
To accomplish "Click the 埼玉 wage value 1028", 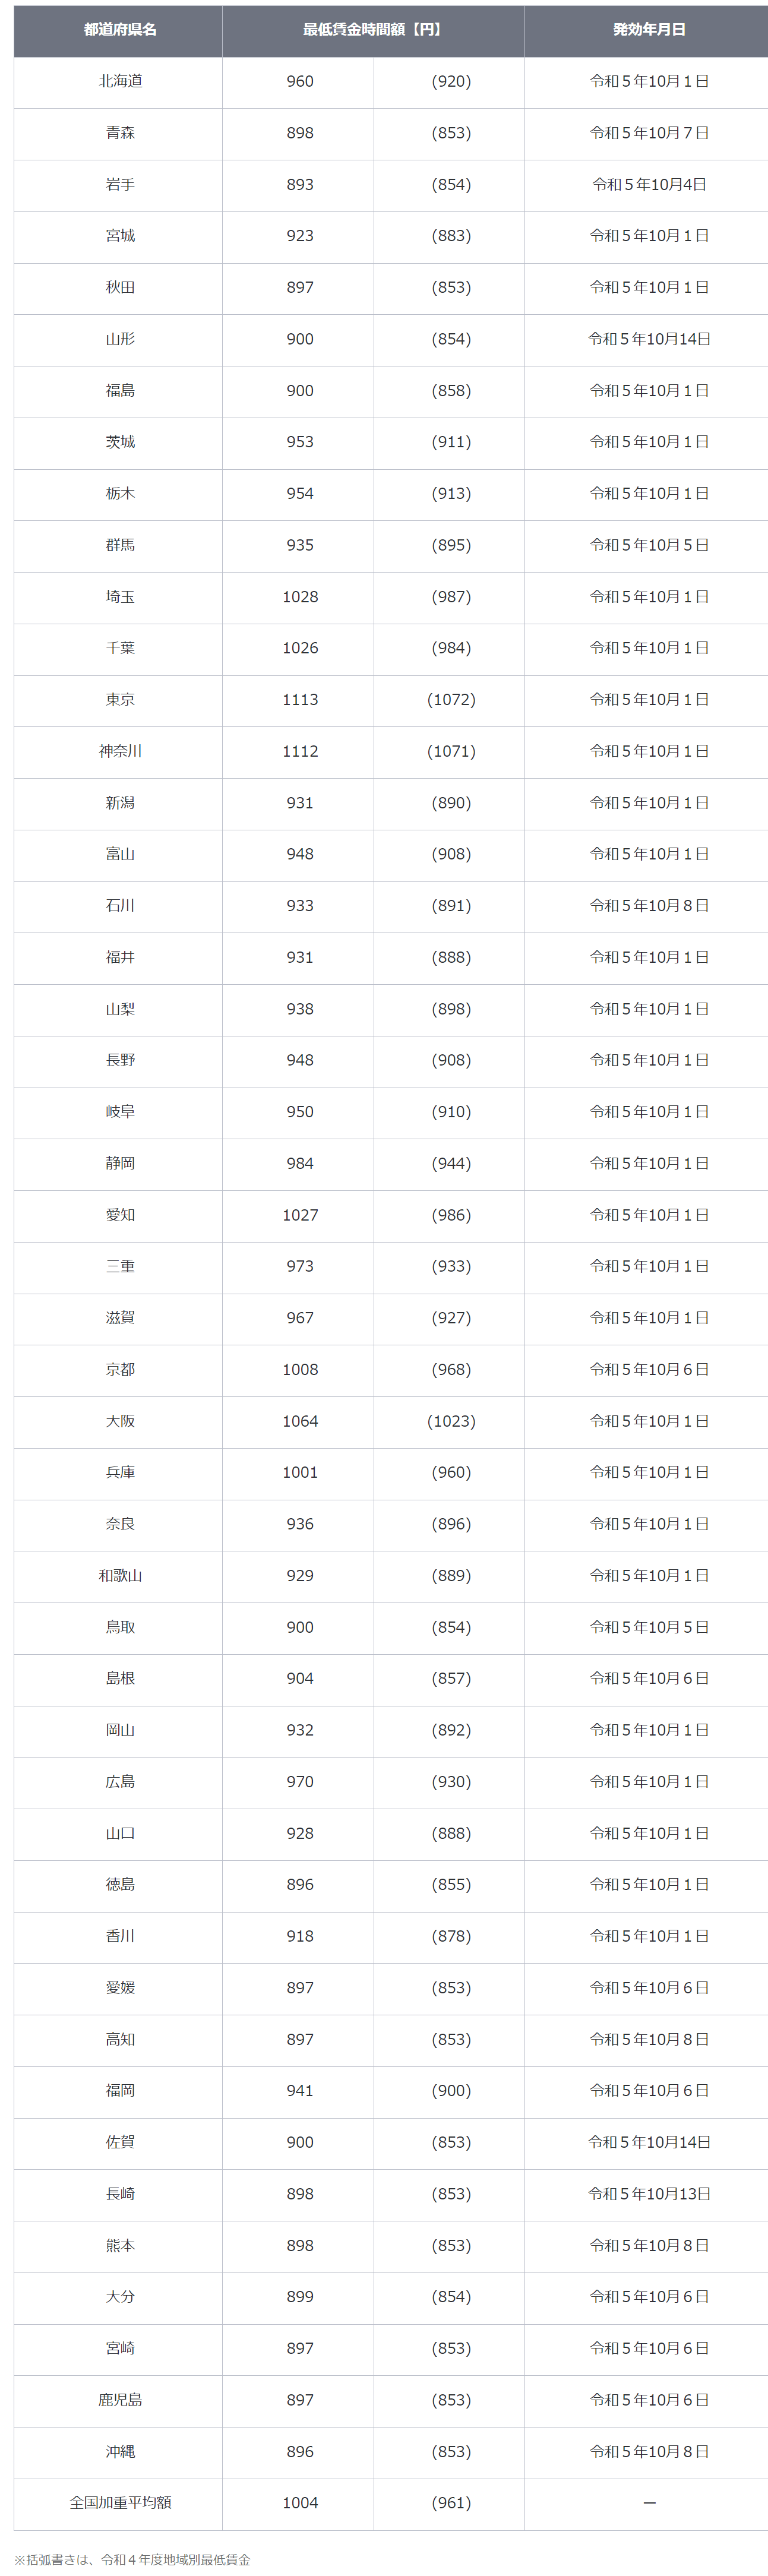I will pyautogui.click(x=300, y=597).
